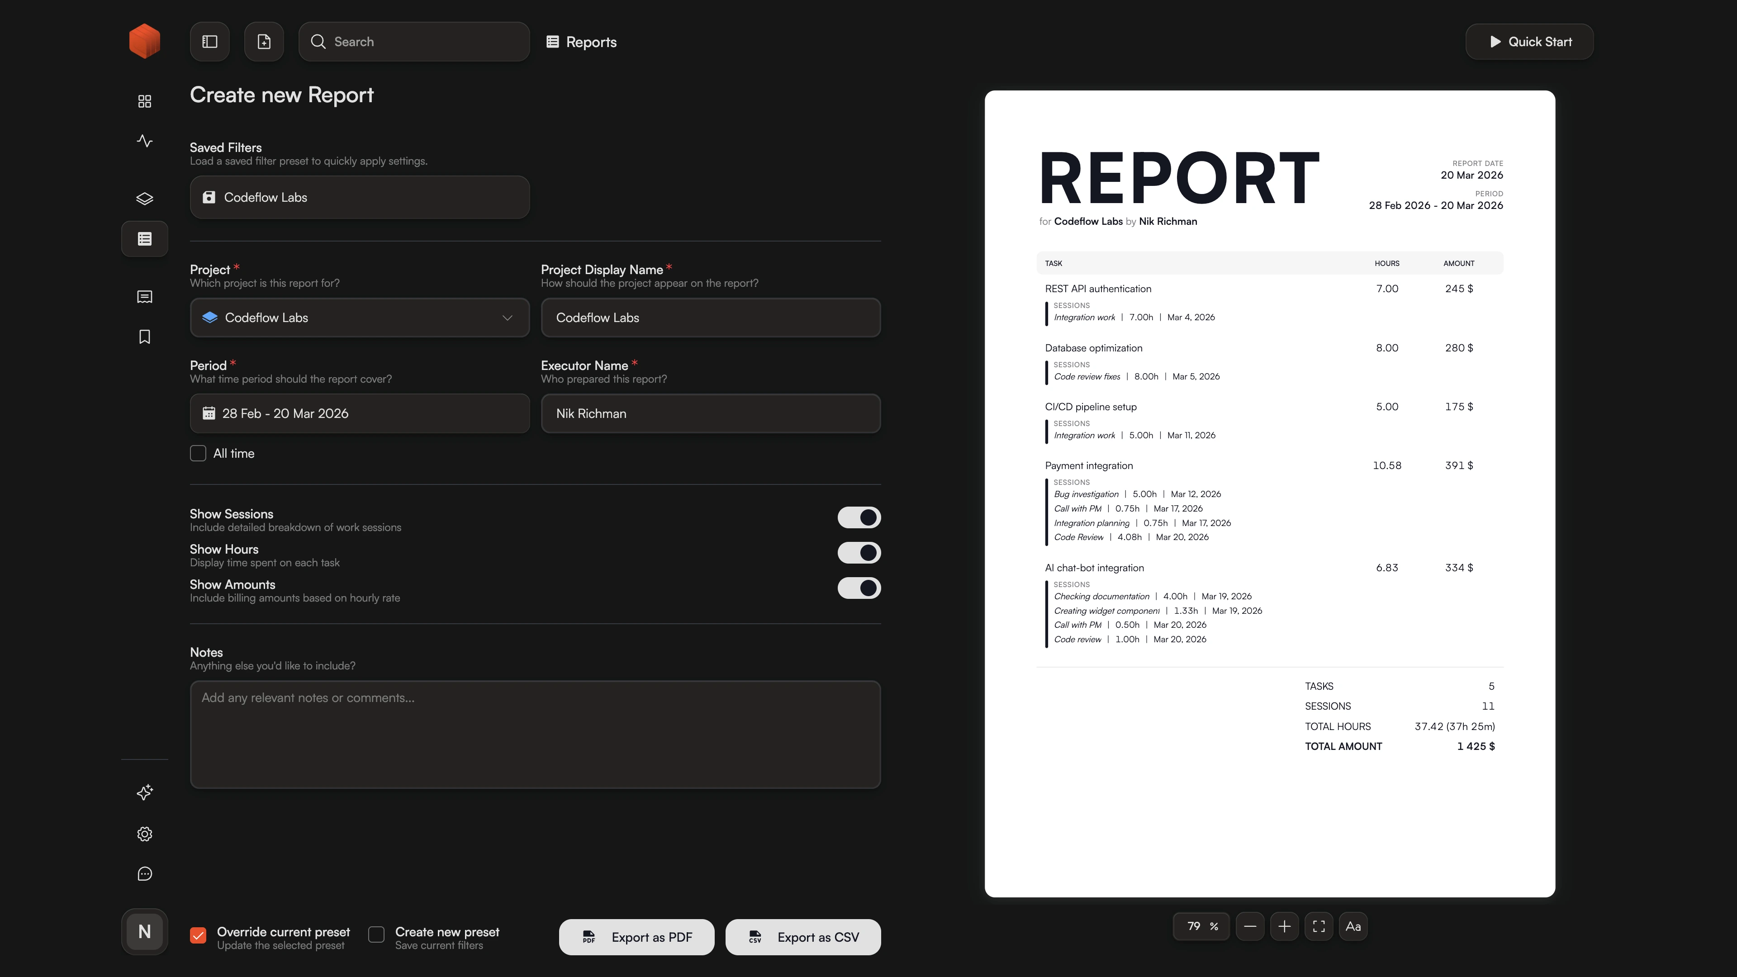Viewport: 1737px width, 977px height.
Task: Open the feedback chat bubble
Action: [144, 874]
